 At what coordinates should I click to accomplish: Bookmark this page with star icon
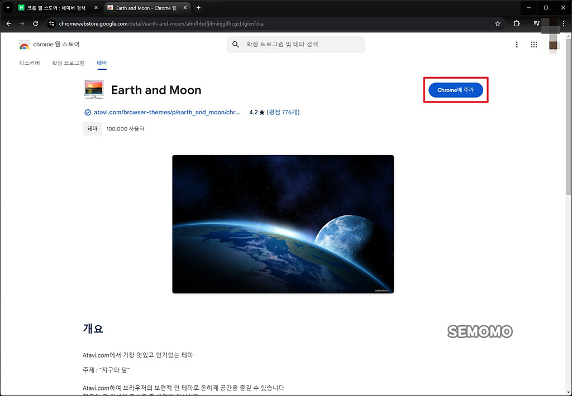tap(498, 23)
